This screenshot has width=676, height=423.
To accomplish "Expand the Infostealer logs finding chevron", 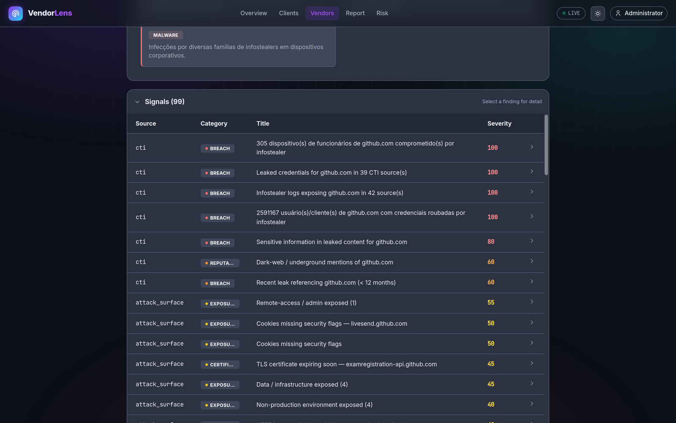I will click(532, 192).
